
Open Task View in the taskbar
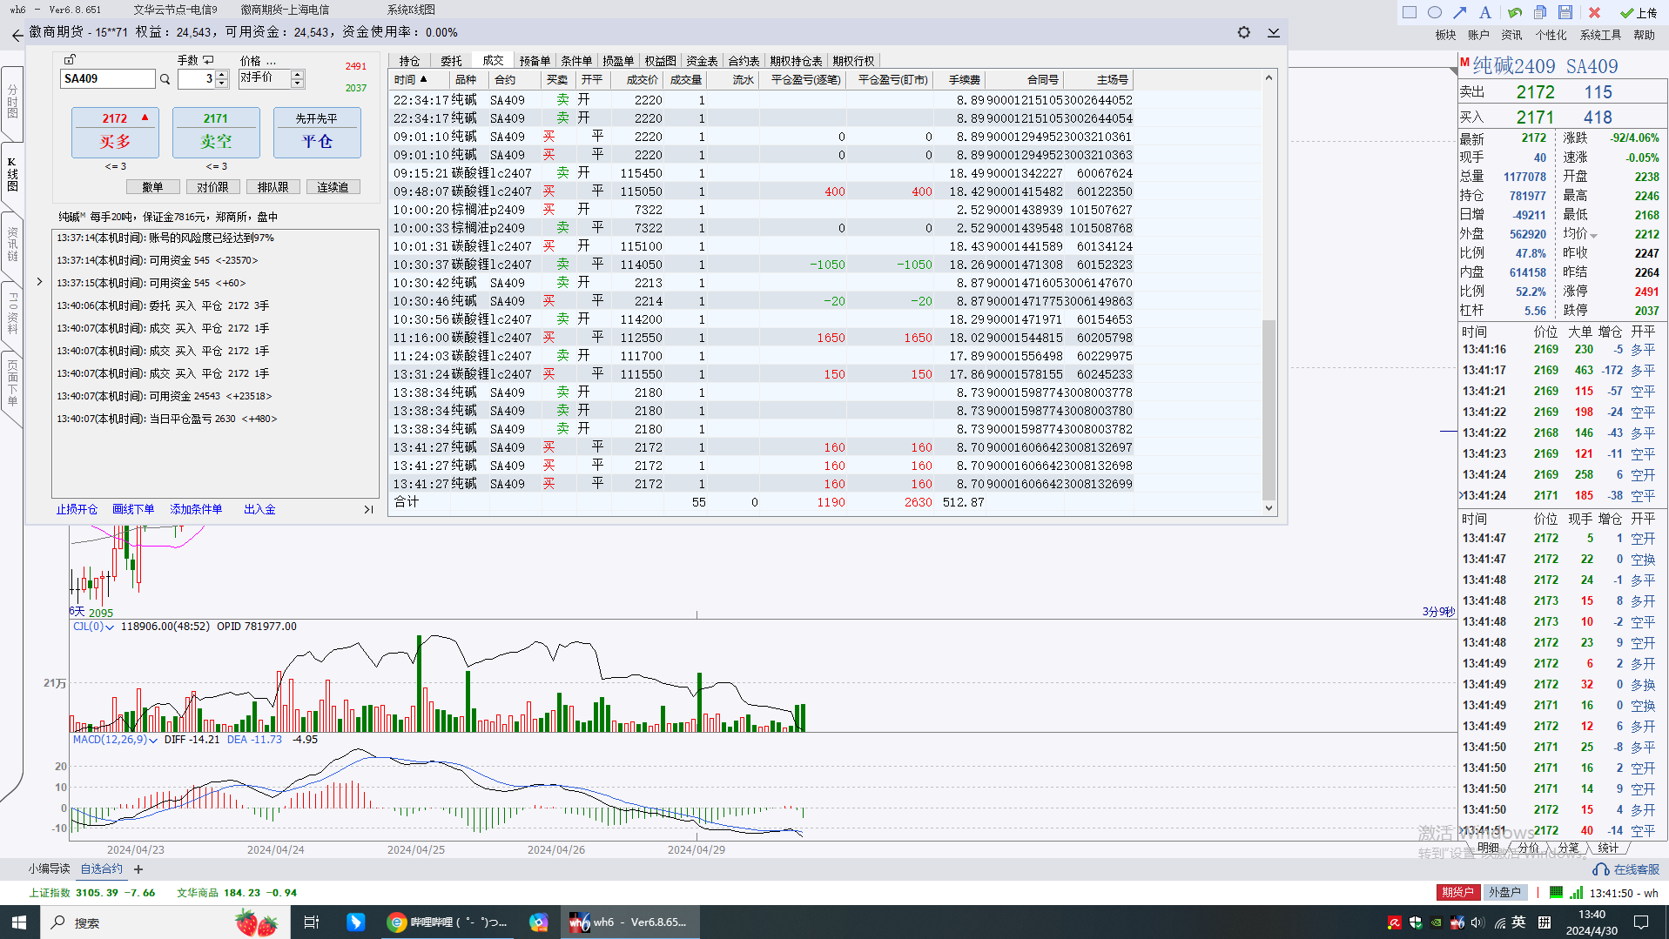click(x=311, y=922)
